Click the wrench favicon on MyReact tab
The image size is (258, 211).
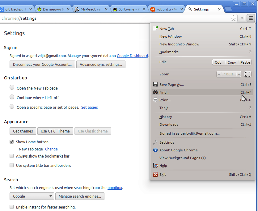(x=77, y=9)
